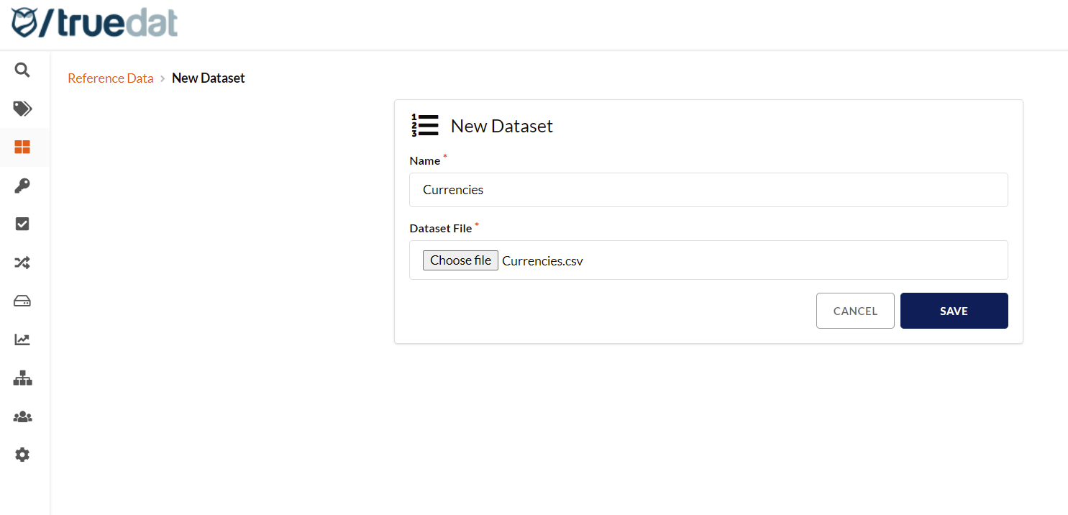The image size is (1068, 515).
Task: Open the business glossary tags icon
Action: 22,108
